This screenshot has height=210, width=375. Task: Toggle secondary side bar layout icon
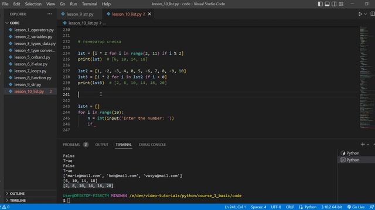coord(334,4)
